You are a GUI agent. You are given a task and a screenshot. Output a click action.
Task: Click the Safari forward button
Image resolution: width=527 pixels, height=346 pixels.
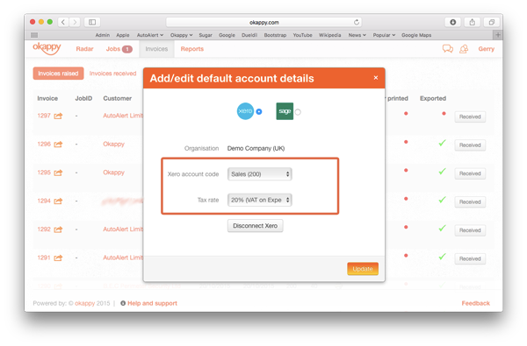pyautogui.click(x=75, y=22)
